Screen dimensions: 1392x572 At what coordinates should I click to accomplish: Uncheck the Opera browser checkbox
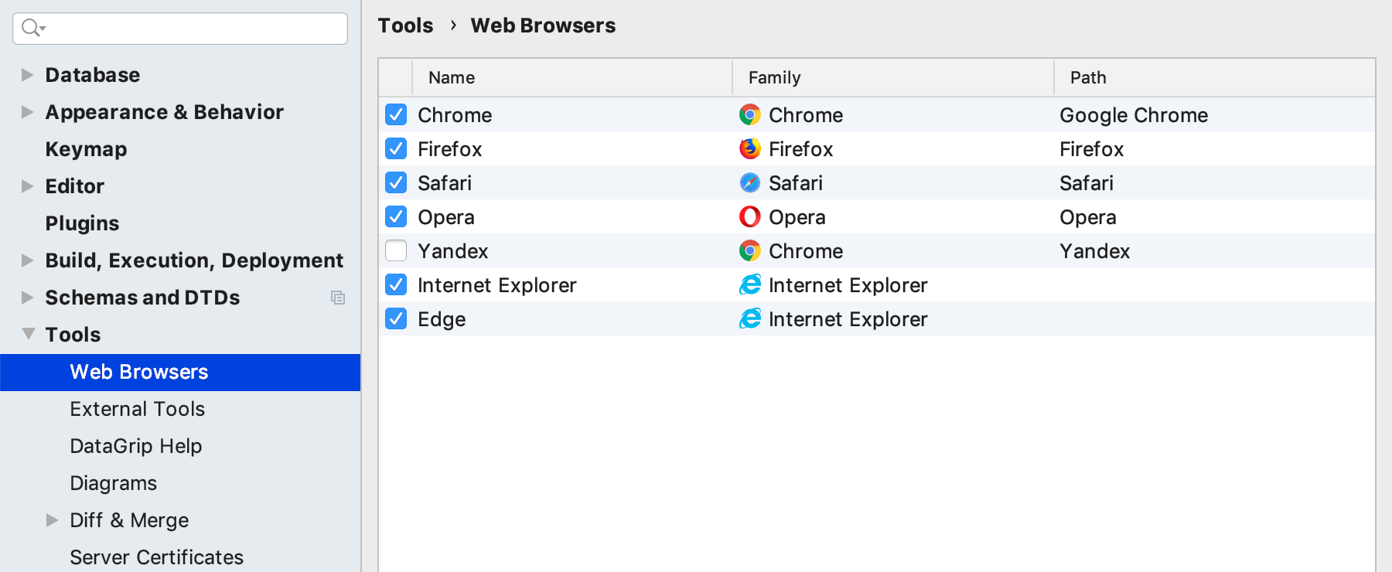pyautogui.click(x=395, y=216)
